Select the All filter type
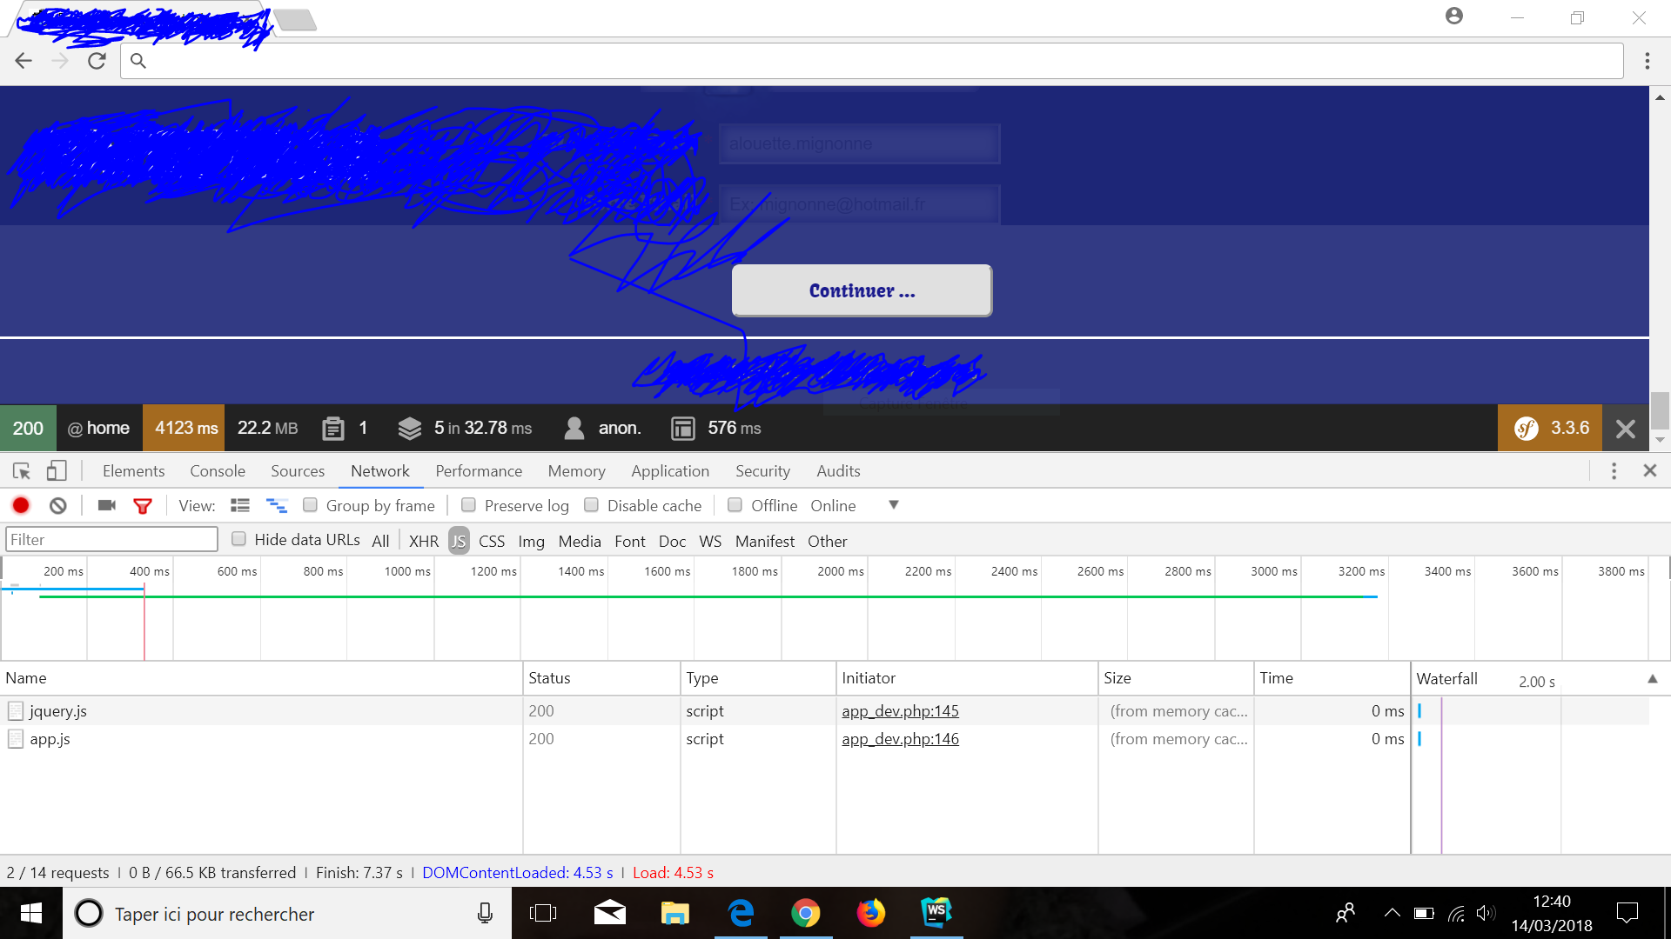Viewport: 1671px width, 939px height. coord(380,541)
